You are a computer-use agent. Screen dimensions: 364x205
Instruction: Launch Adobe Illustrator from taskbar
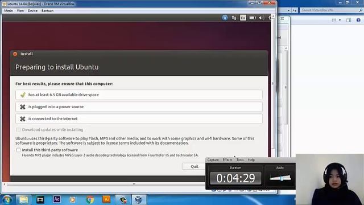[106, 199]
